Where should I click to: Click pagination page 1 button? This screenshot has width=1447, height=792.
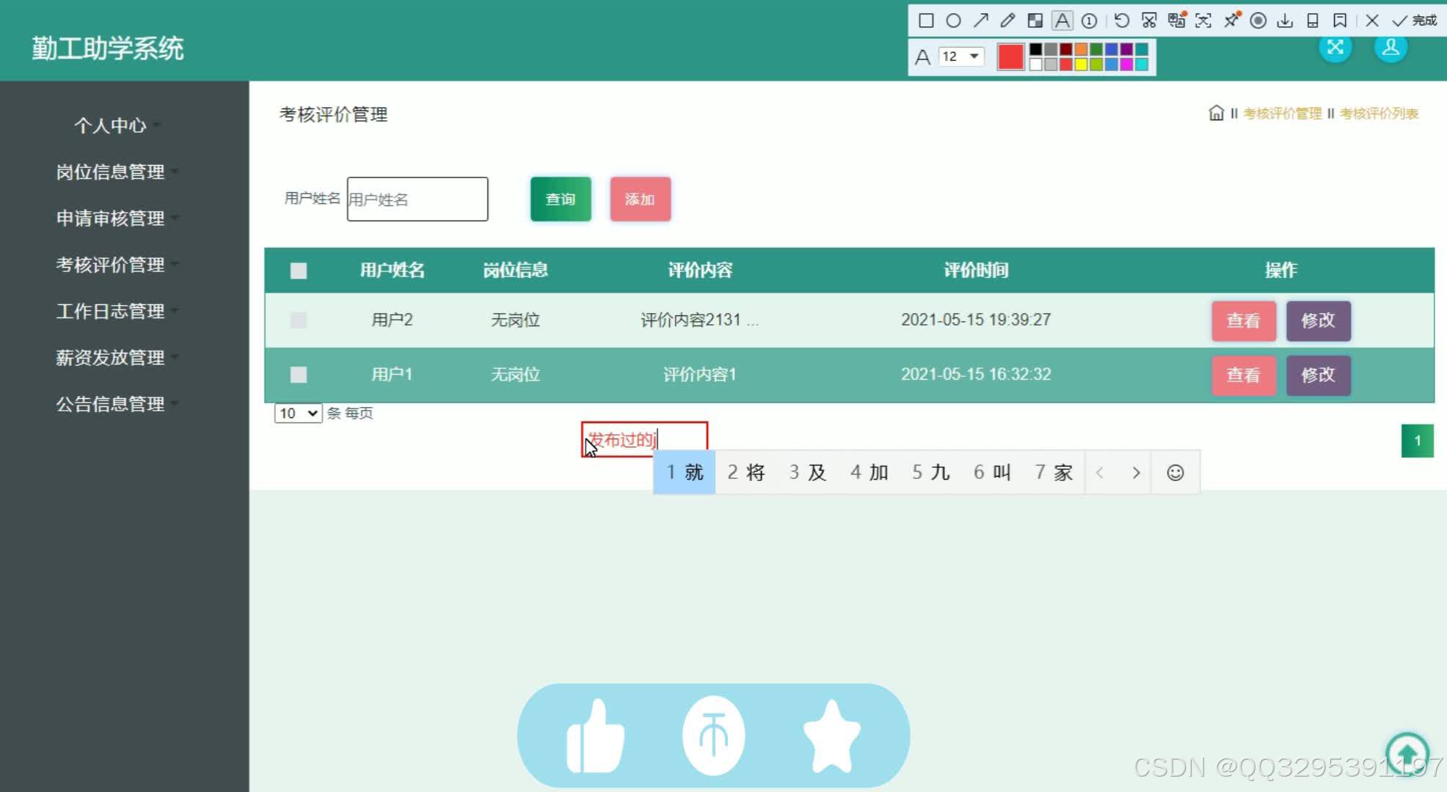point(1418,441)
